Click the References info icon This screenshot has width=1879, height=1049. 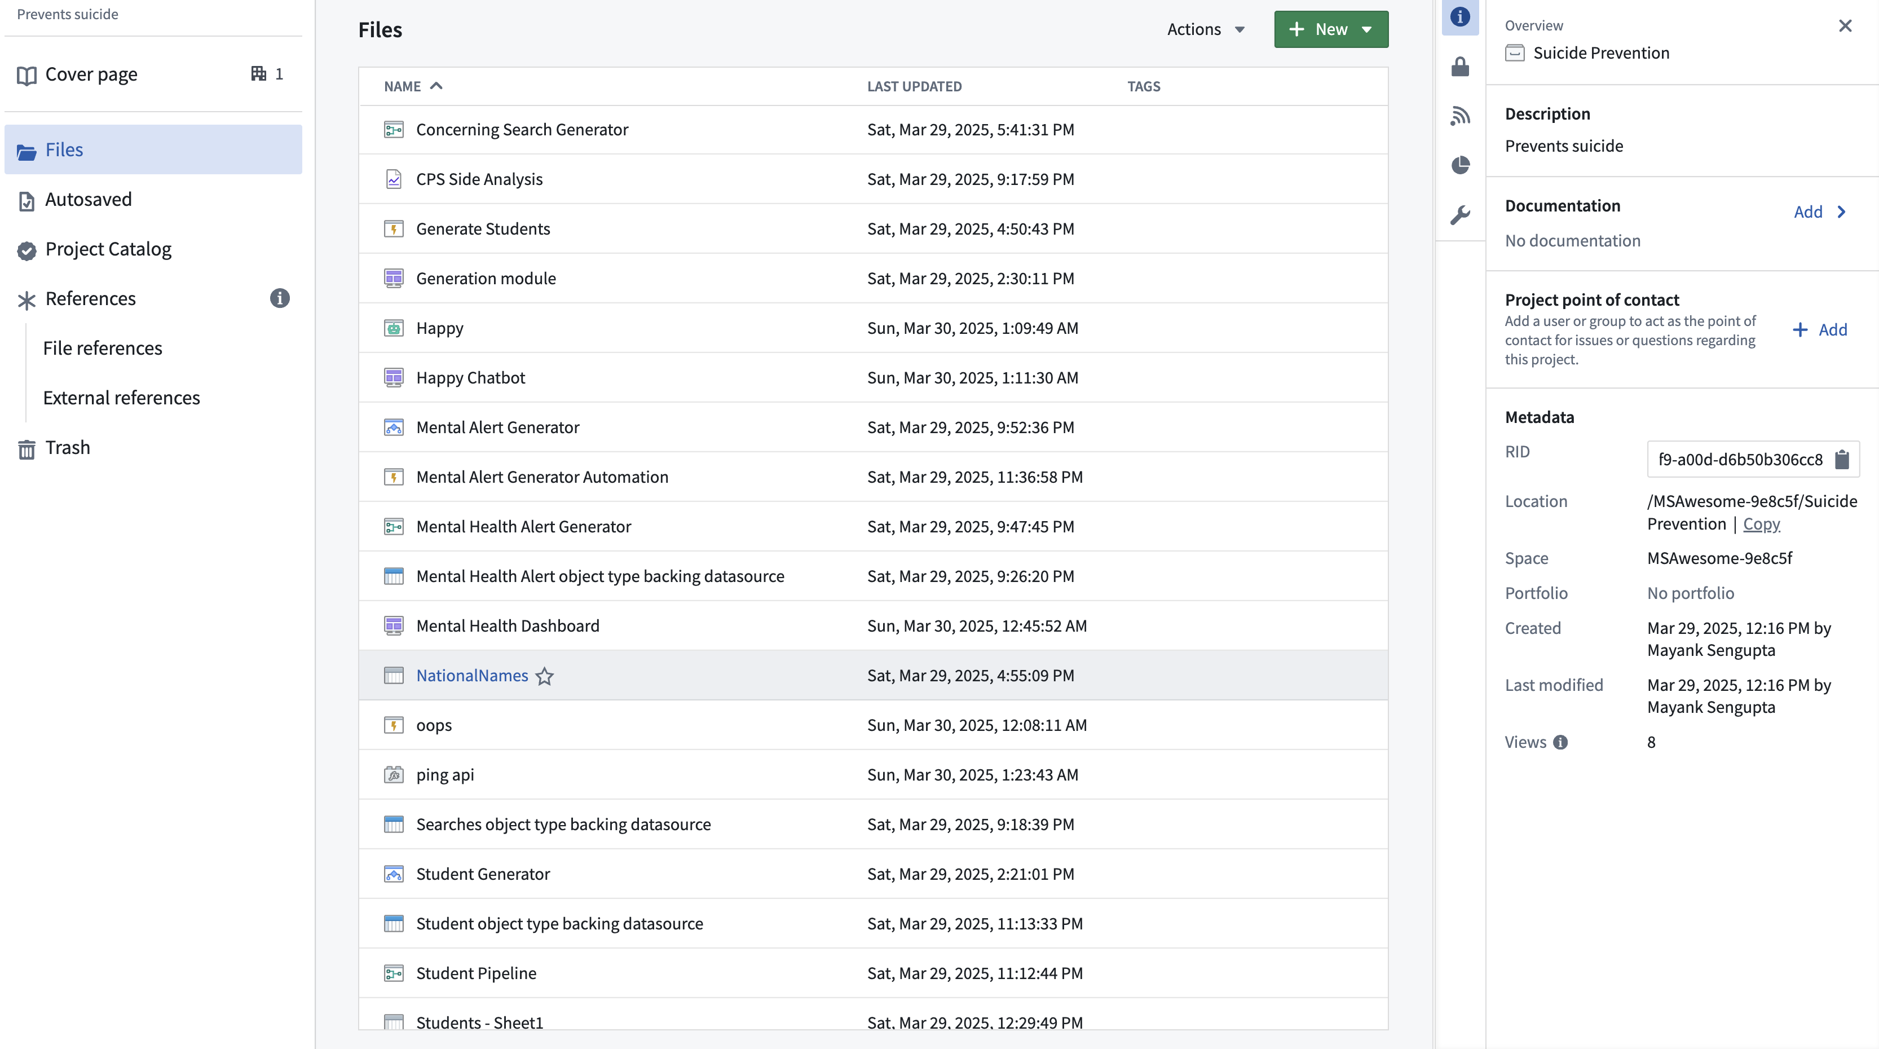[279, 298]
